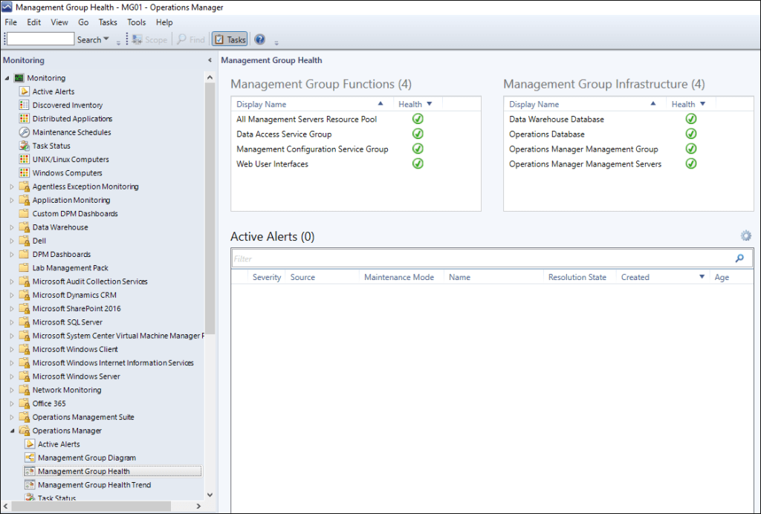The height and width of the screenshot is (514, 761).
Task: Expand the Dell folder node
Action: point(12,241)
